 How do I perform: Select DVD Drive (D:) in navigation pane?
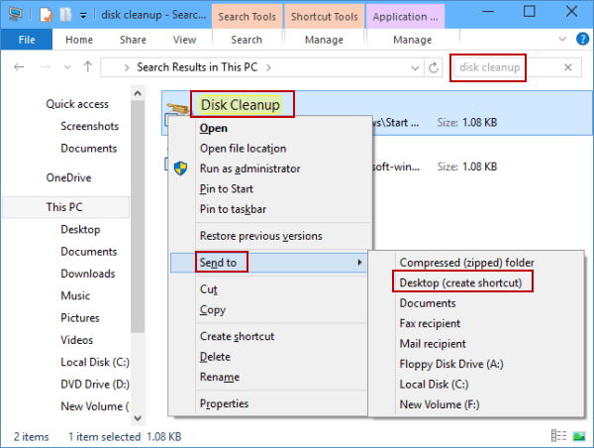(95, 384)
